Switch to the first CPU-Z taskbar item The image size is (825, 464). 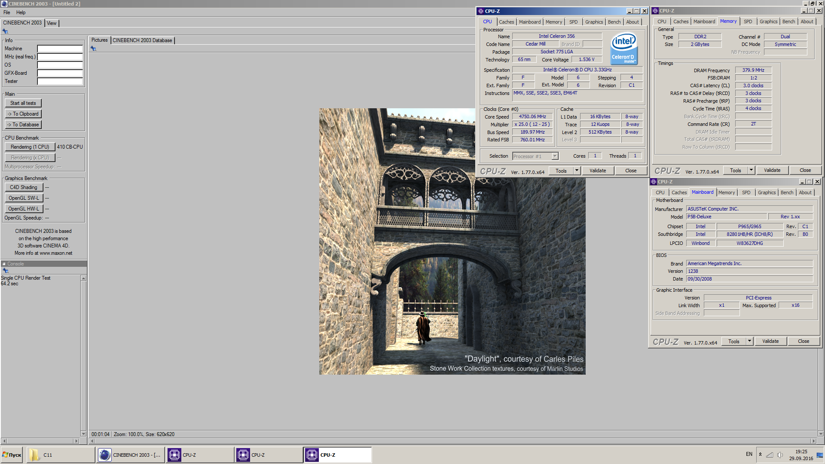pyautogui.click(x=200, y=455)
